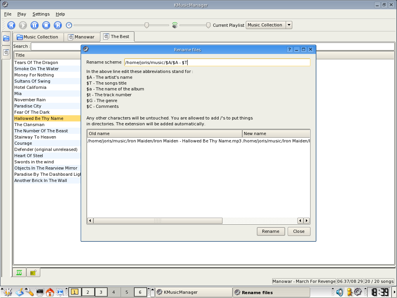Skip to next track button

(x=58, y=25)
